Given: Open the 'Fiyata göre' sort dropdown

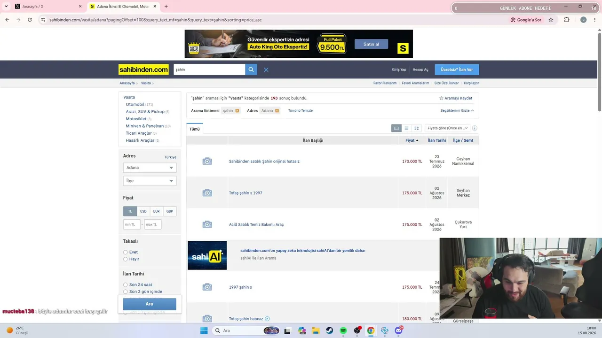Looking at the screenshot, I should tap(447, 128).
